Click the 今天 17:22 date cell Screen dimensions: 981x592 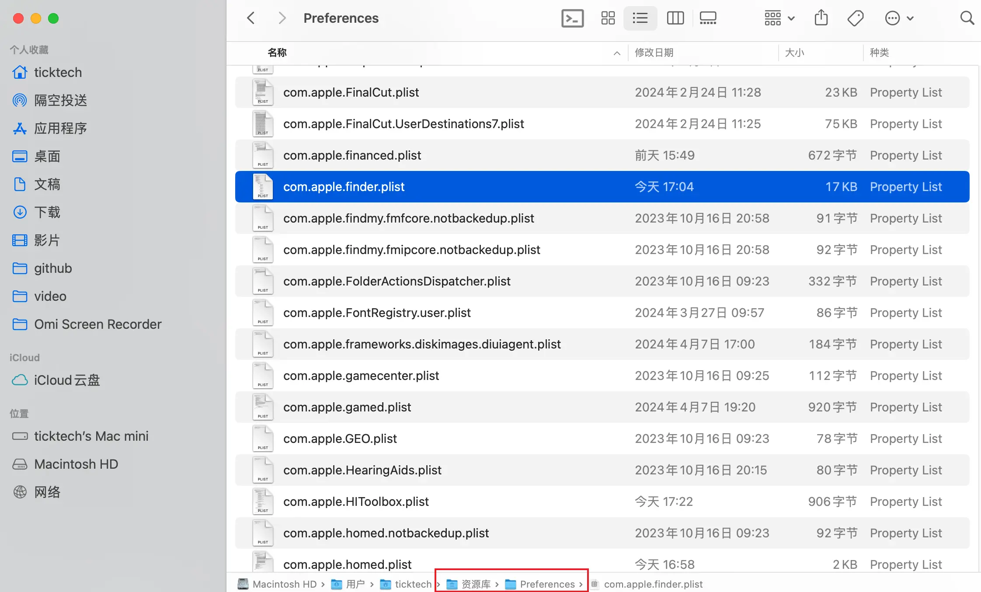point(664,501)
